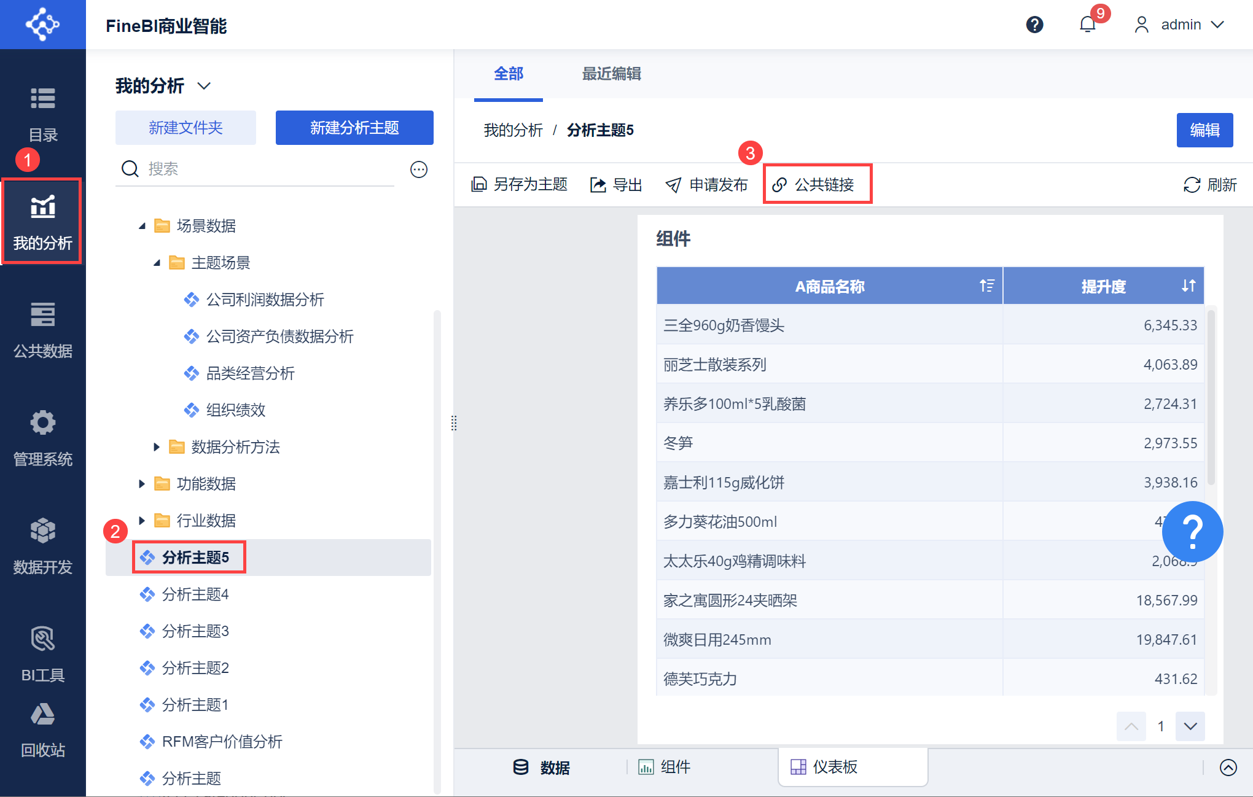1253x797 pixels.
Task: Click the 新建分析主题 button
Action: coord(354,128)
